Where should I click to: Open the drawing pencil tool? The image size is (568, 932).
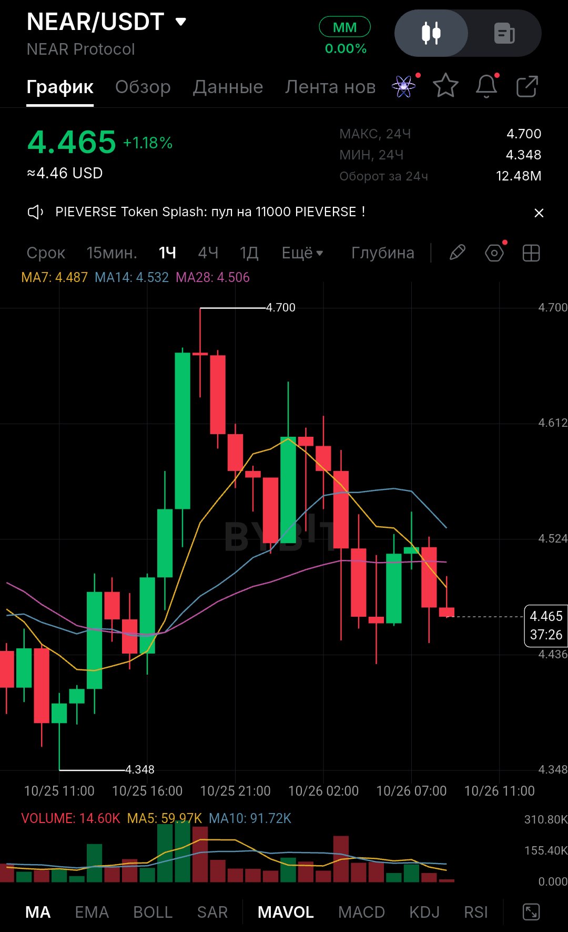point(457,253)
